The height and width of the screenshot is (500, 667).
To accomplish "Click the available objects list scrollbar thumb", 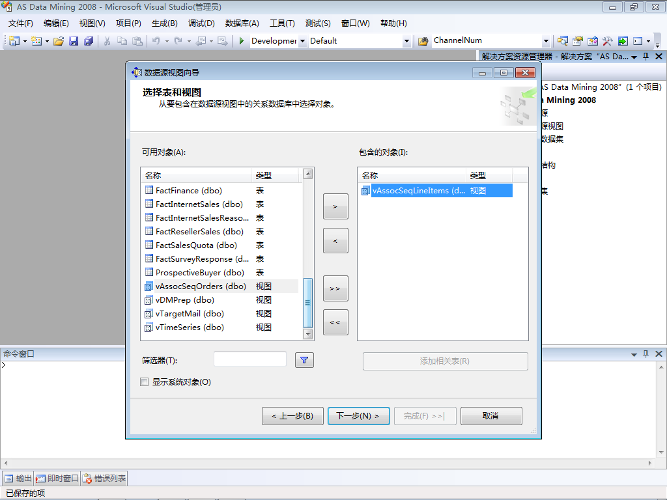I will [307, 303].
